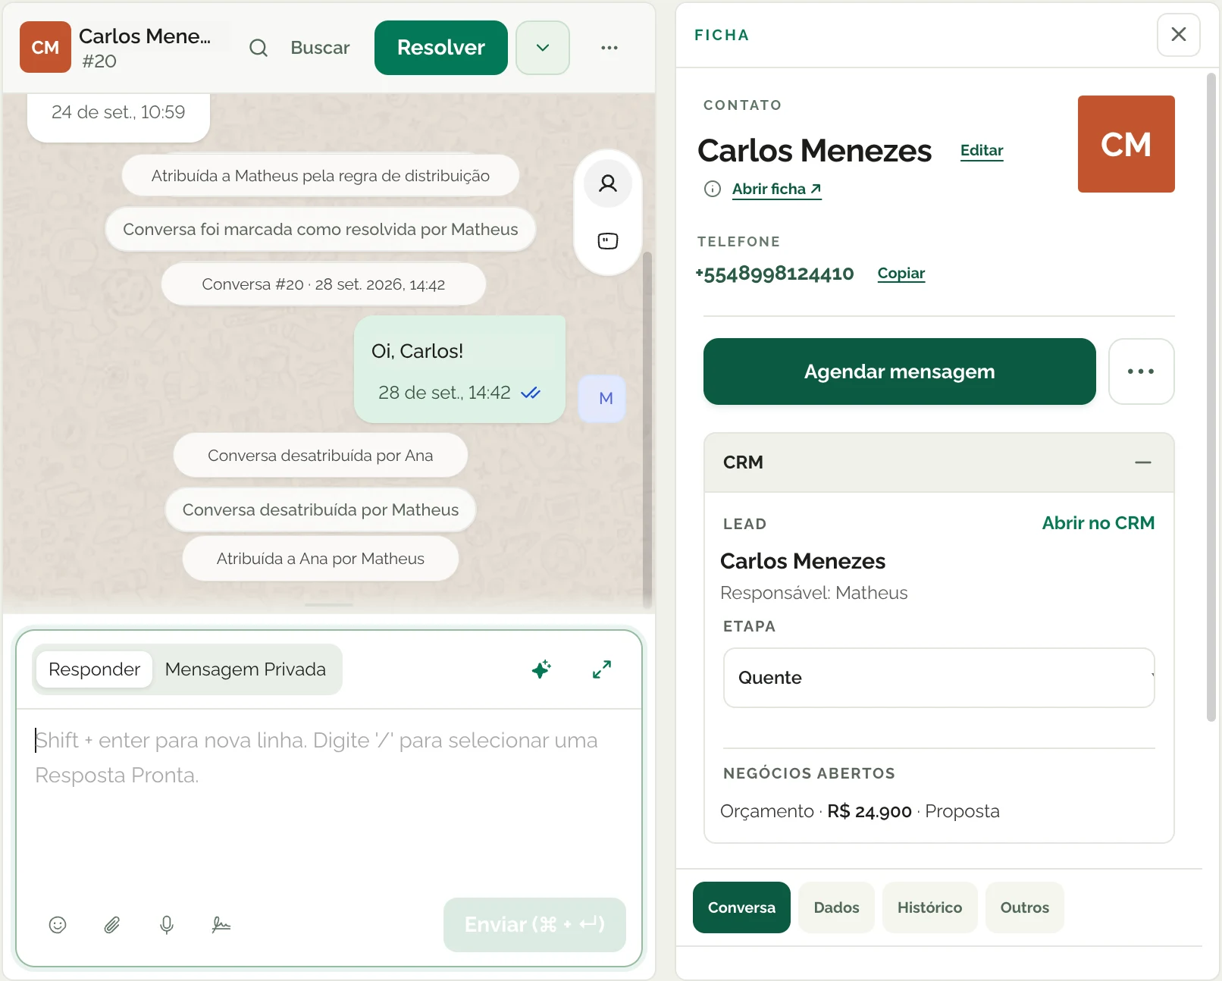This screenshot has height=981, width=1222.
Task: Click the Buscar search label
Action: [320, 48]
